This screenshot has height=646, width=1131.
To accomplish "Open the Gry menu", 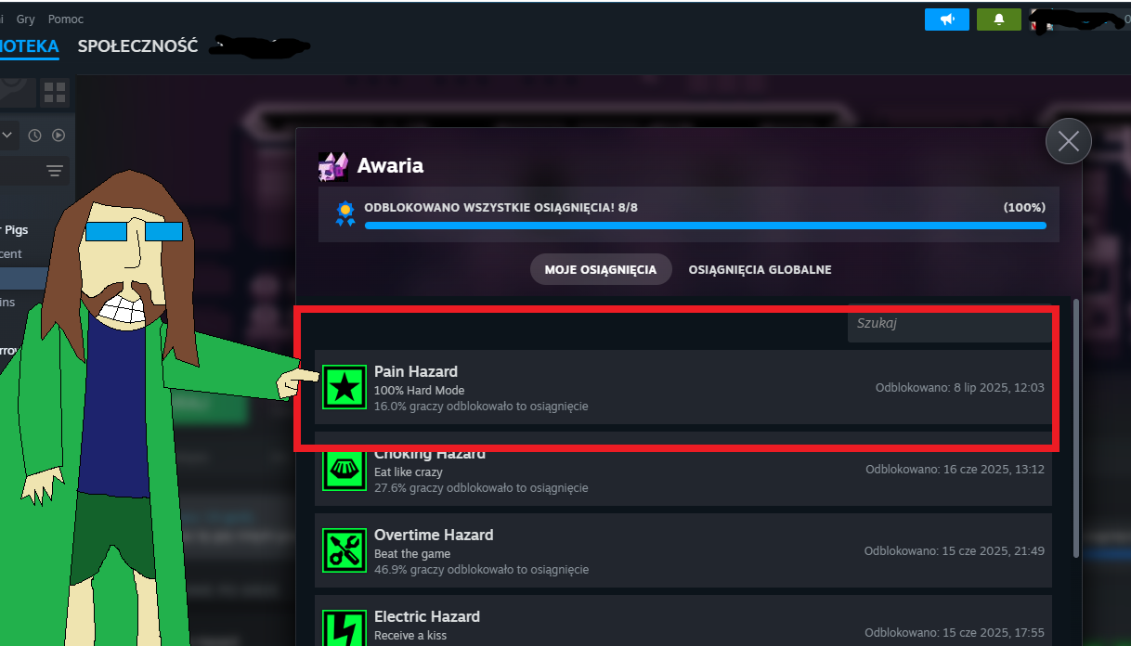I will click(26, 19).
